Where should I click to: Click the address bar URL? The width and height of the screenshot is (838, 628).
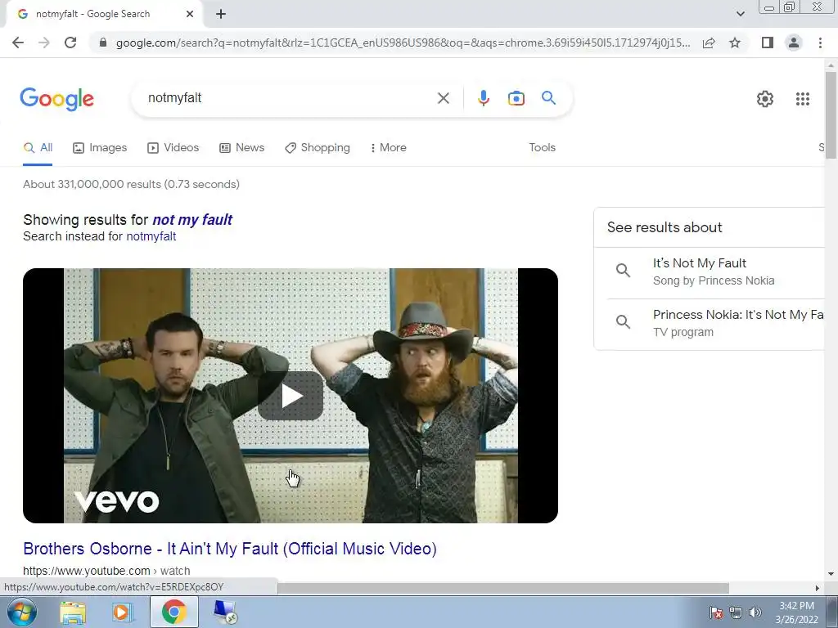click(403, 43)
